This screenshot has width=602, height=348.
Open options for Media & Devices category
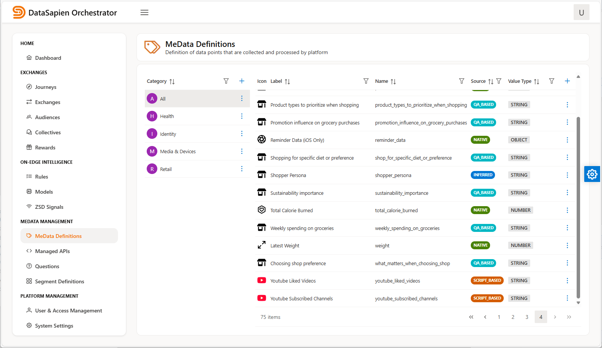pos(242,151)
